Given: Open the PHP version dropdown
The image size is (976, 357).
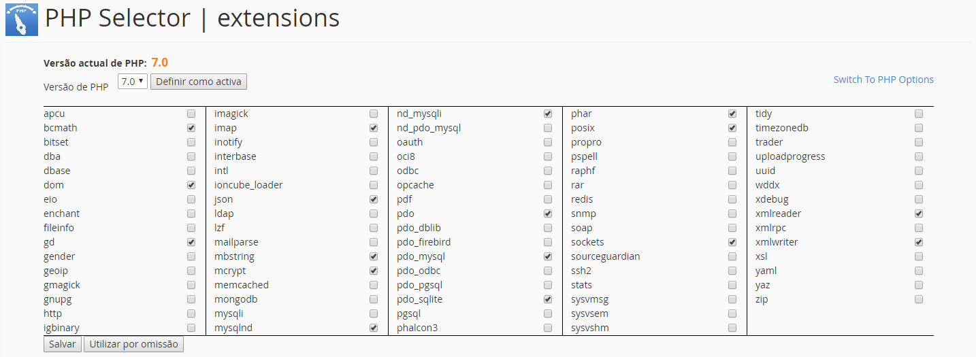Looking at the screenshot, I should (x=132, y=82).
